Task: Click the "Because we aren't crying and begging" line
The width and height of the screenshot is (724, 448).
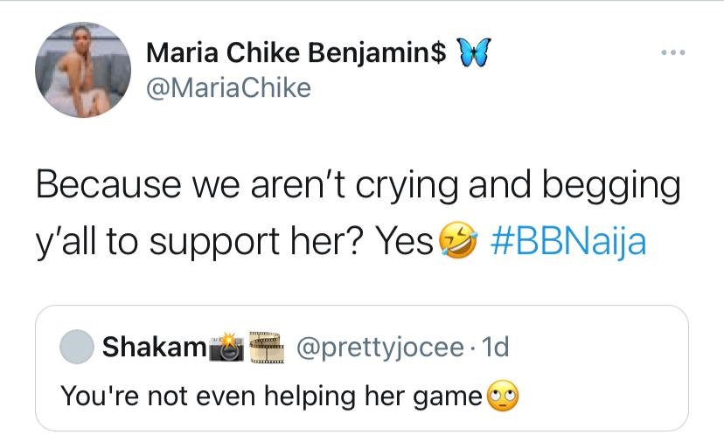Action: [x=357, y=186]
